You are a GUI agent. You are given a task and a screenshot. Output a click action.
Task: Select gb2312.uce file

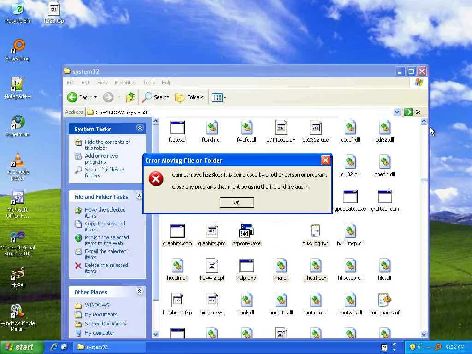tap(315, 131)
